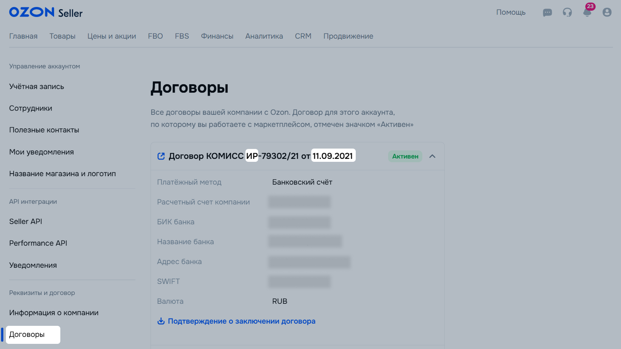
Task: Click the Расчетный счет компании label
Action: tap(203, 202)
